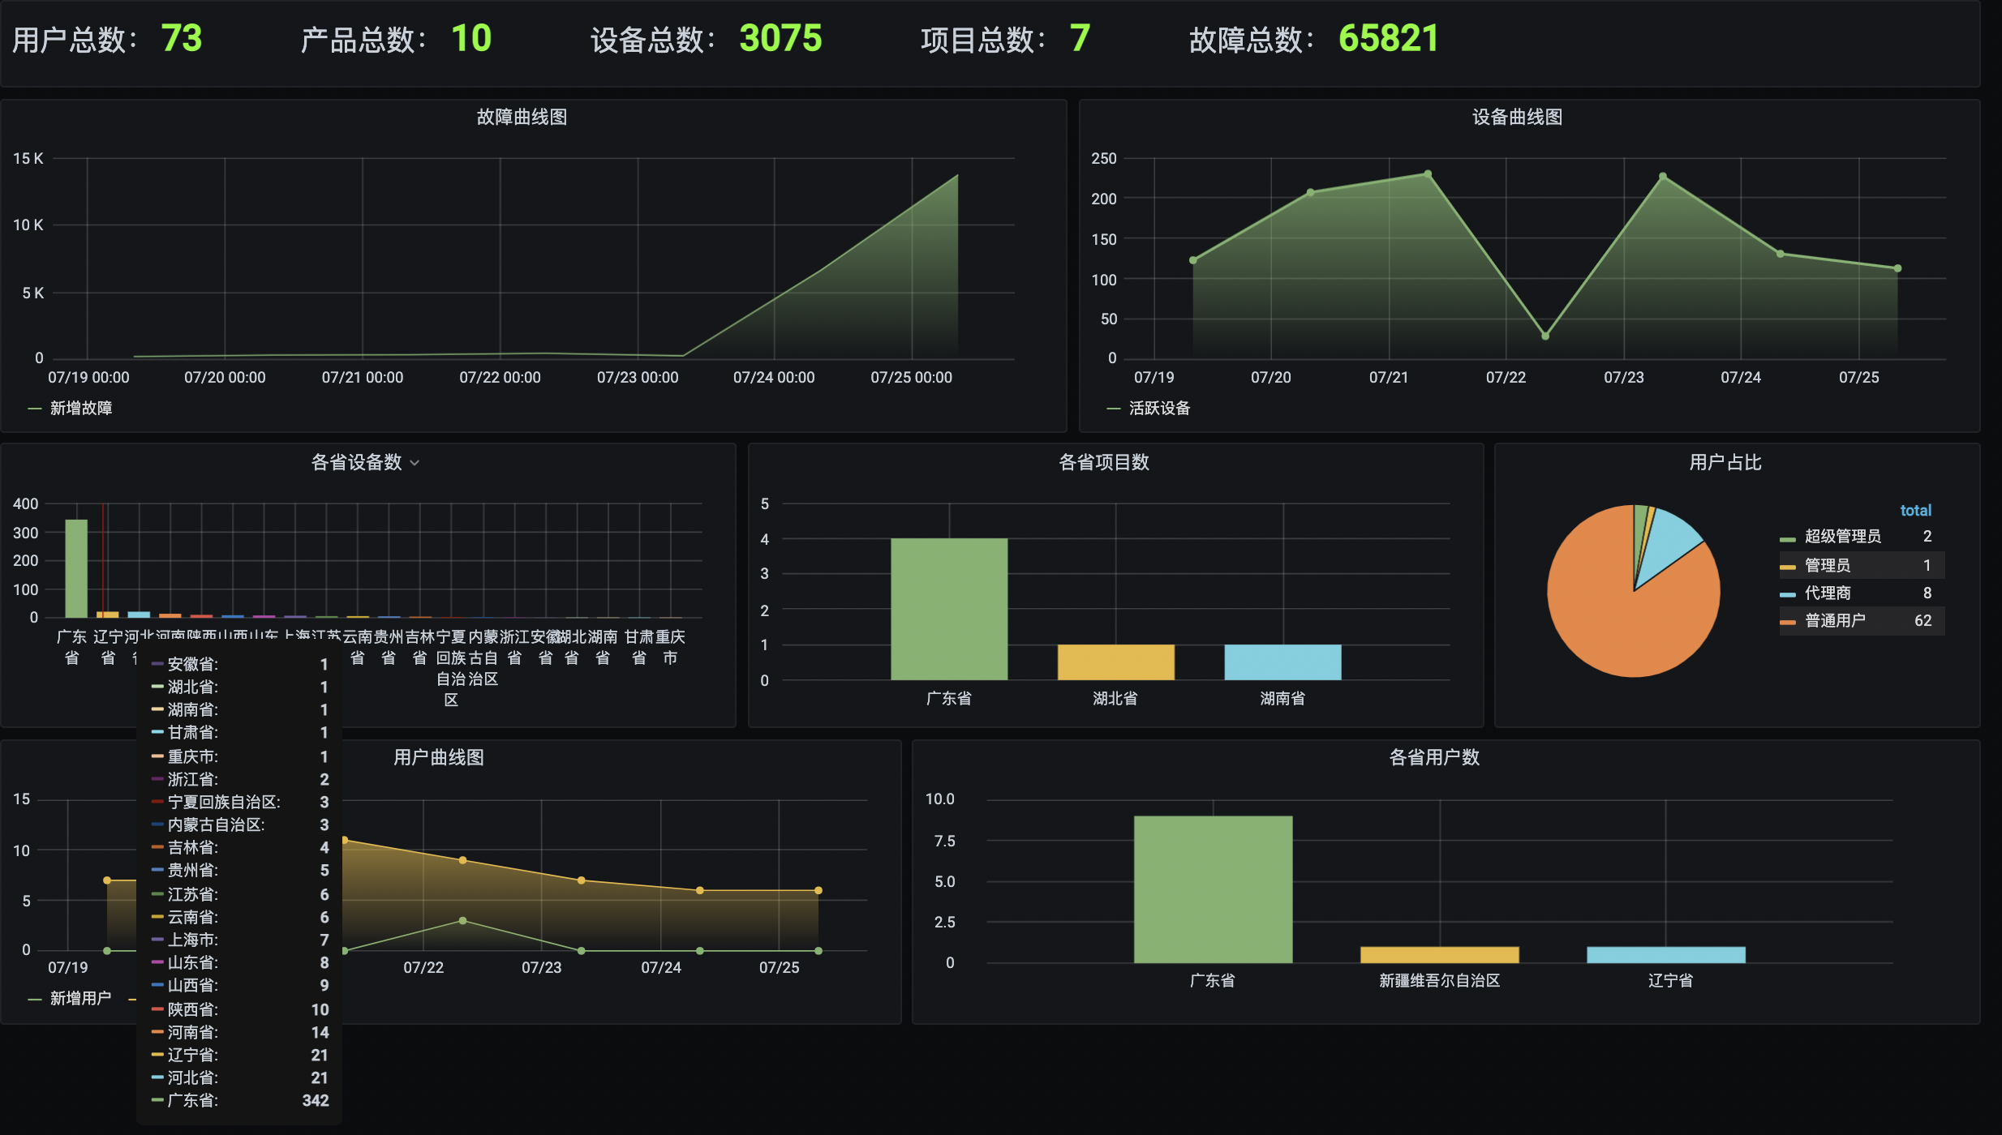Expand the 各省设备数 panel menu
This screenshot has height=1135, width=2002.
(x=357, y=463)
